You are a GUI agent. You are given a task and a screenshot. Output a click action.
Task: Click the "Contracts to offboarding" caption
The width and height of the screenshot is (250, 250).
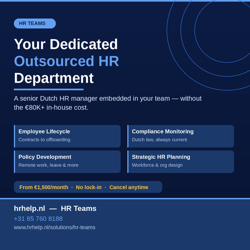(44, 139)
